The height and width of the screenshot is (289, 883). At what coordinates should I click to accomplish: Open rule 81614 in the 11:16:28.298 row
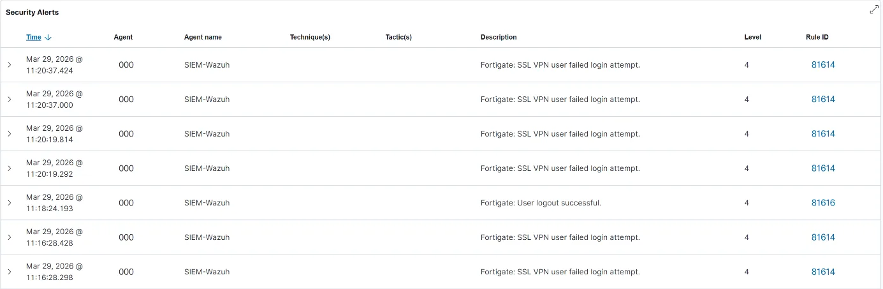click(823, 271)
